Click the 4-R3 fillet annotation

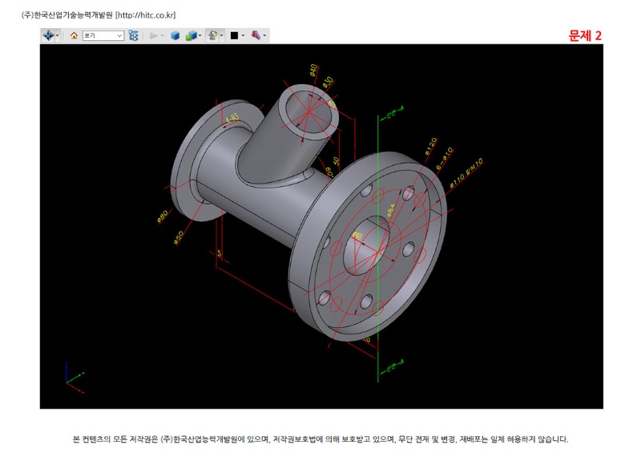pyautogui.click(x=232, y=119)
